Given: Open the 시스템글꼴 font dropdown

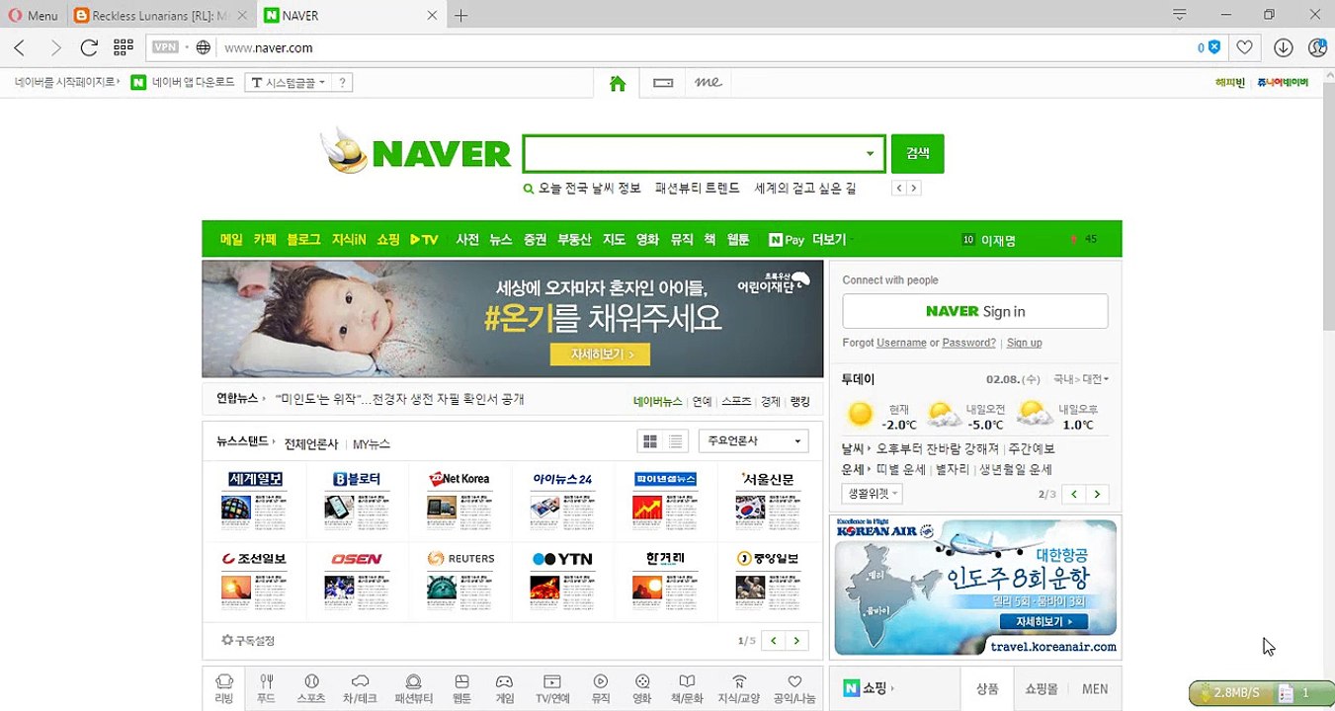Looking at the screenshot, I should (287, 83).
